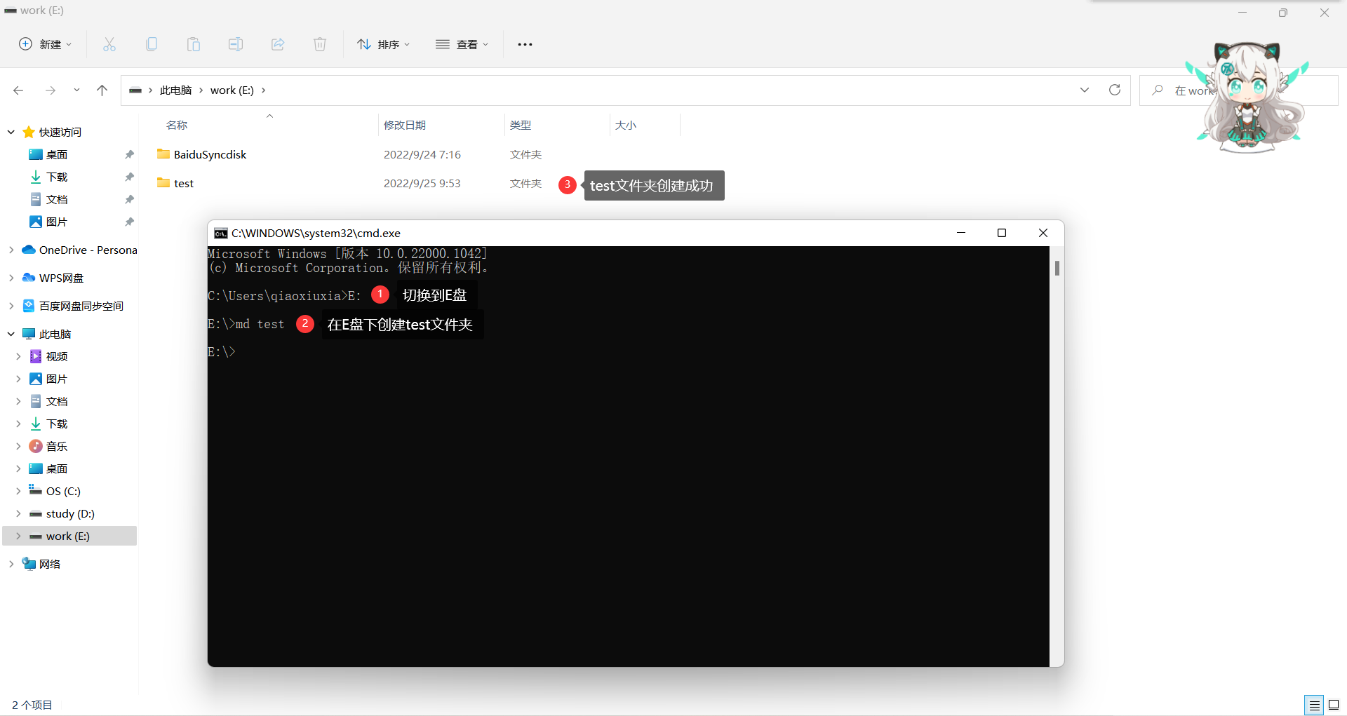Click the Share icon in the toolbar
This screenshot has width=1347, height=716.
point(278,44)
